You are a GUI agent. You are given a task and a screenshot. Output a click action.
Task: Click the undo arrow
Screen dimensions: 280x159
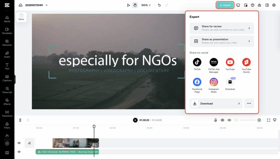[159, 5]
